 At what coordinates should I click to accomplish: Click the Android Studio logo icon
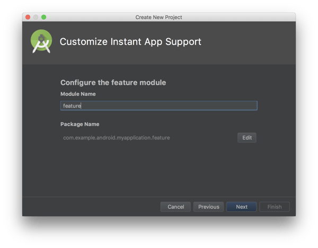[x=41, y=42]
